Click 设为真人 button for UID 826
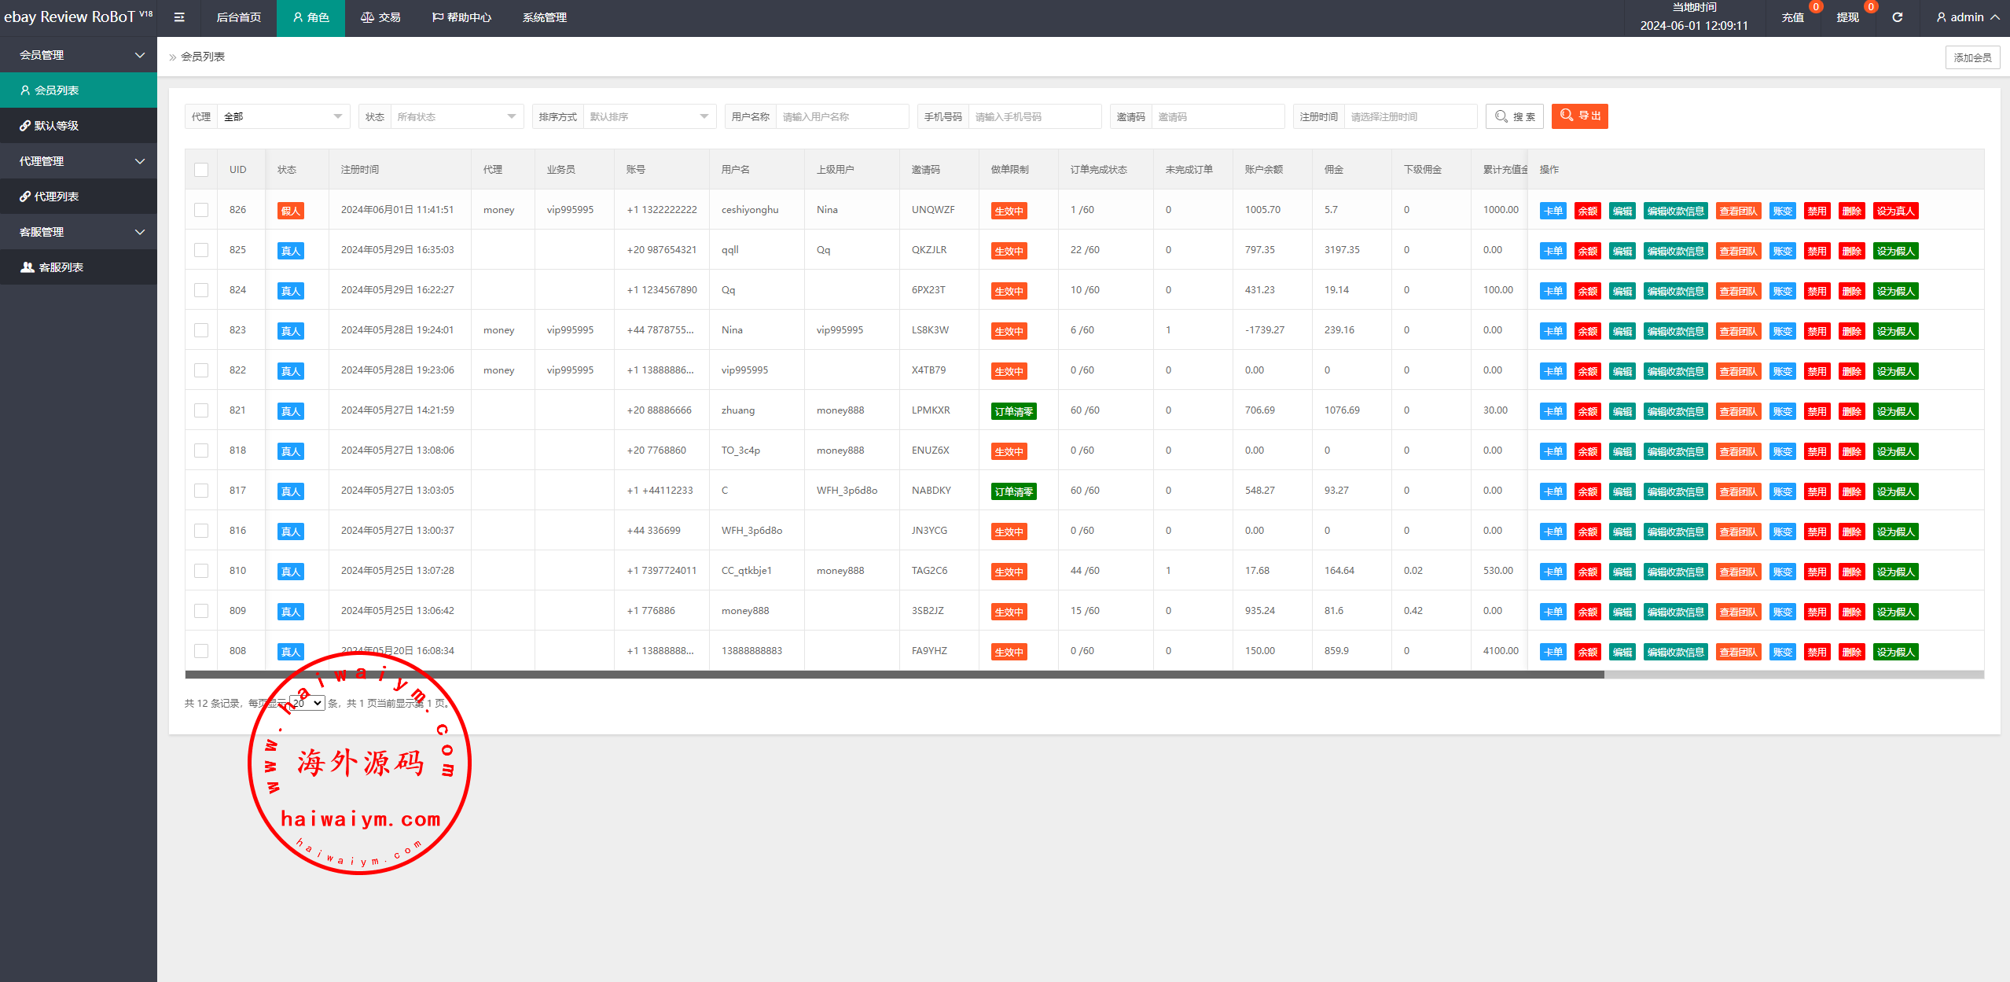Screen dimensions: 2010x982 [1894, 211]
